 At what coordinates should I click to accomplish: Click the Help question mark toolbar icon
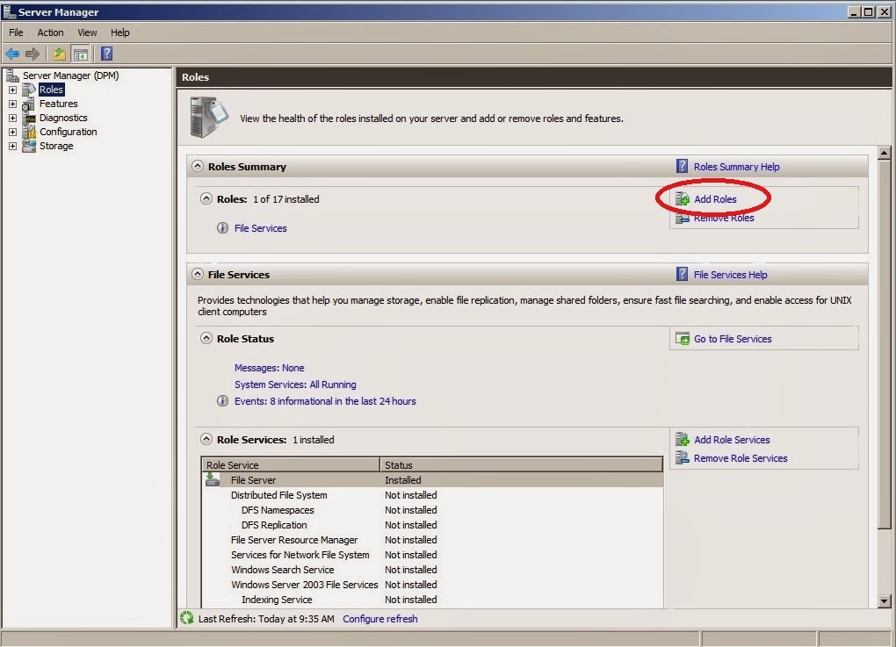[x=106, y=54]
